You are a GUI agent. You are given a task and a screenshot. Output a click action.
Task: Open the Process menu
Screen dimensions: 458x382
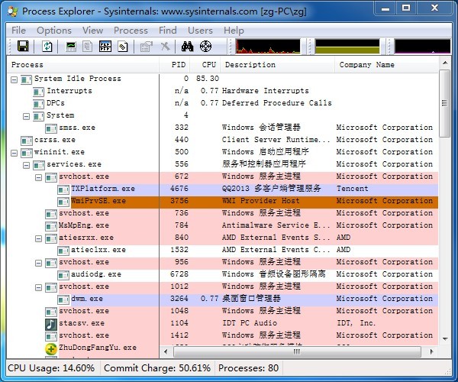coord(131,31)
